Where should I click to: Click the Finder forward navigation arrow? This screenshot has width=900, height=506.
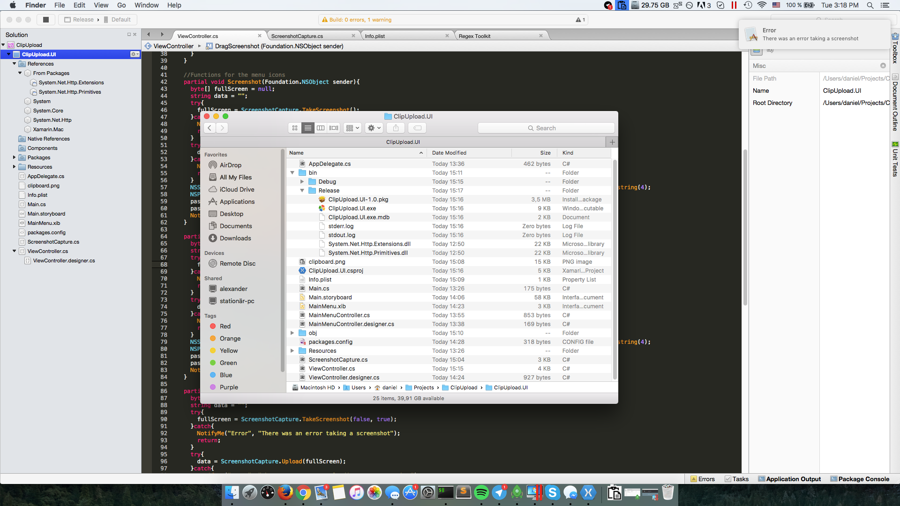pos(222,128)
